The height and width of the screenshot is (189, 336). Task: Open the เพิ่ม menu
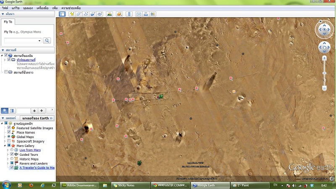(55, 8)
